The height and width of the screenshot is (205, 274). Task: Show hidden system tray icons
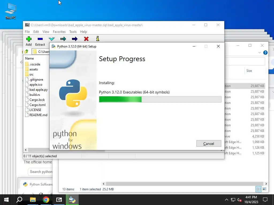[x=226, y=200]
